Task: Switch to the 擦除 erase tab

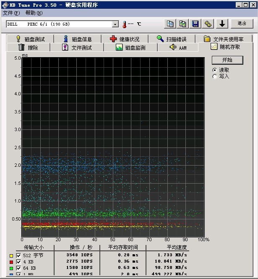Action: tap(29, 47)
